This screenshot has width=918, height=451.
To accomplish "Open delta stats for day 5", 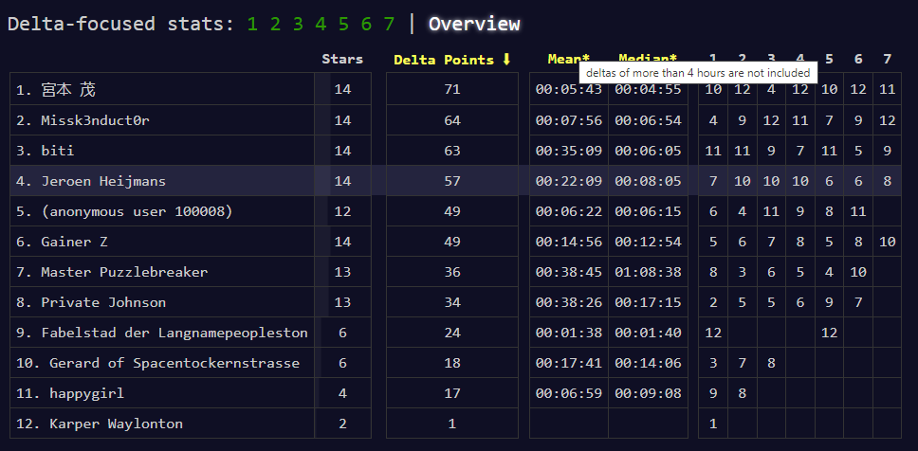I will click(x=343, y=24).
